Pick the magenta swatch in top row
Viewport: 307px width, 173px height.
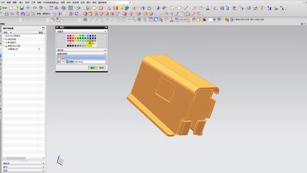68,36
